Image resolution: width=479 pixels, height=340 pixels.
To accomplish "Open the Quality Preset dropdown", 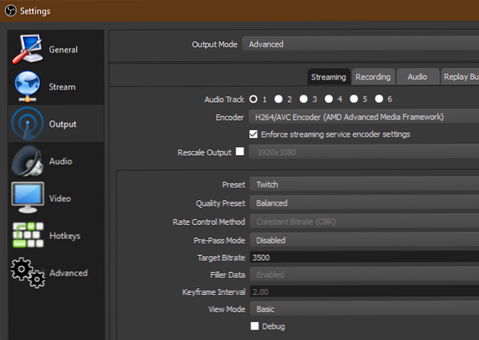I will (363, 203).
